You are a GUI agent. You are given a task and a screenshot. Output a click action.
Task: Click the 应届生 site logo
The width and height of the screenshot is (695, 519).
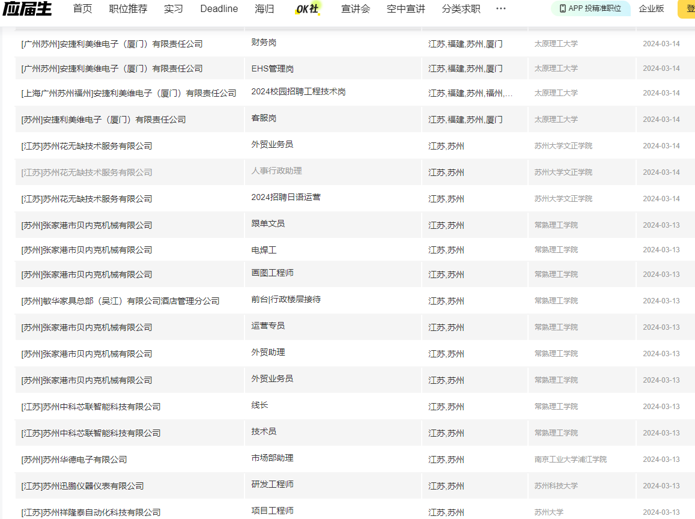click(27, 9)
